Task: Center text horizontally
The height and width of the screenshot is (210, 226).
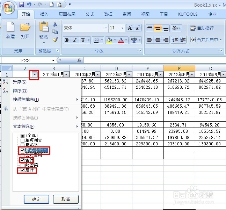Action: (158, 39)
